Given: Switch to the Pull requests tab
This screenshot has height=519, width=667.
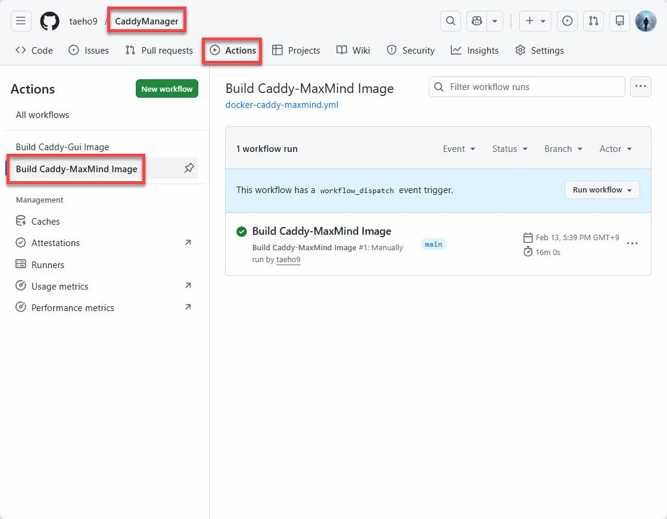Looking at the screenshot, I should [x=159, y=50].
